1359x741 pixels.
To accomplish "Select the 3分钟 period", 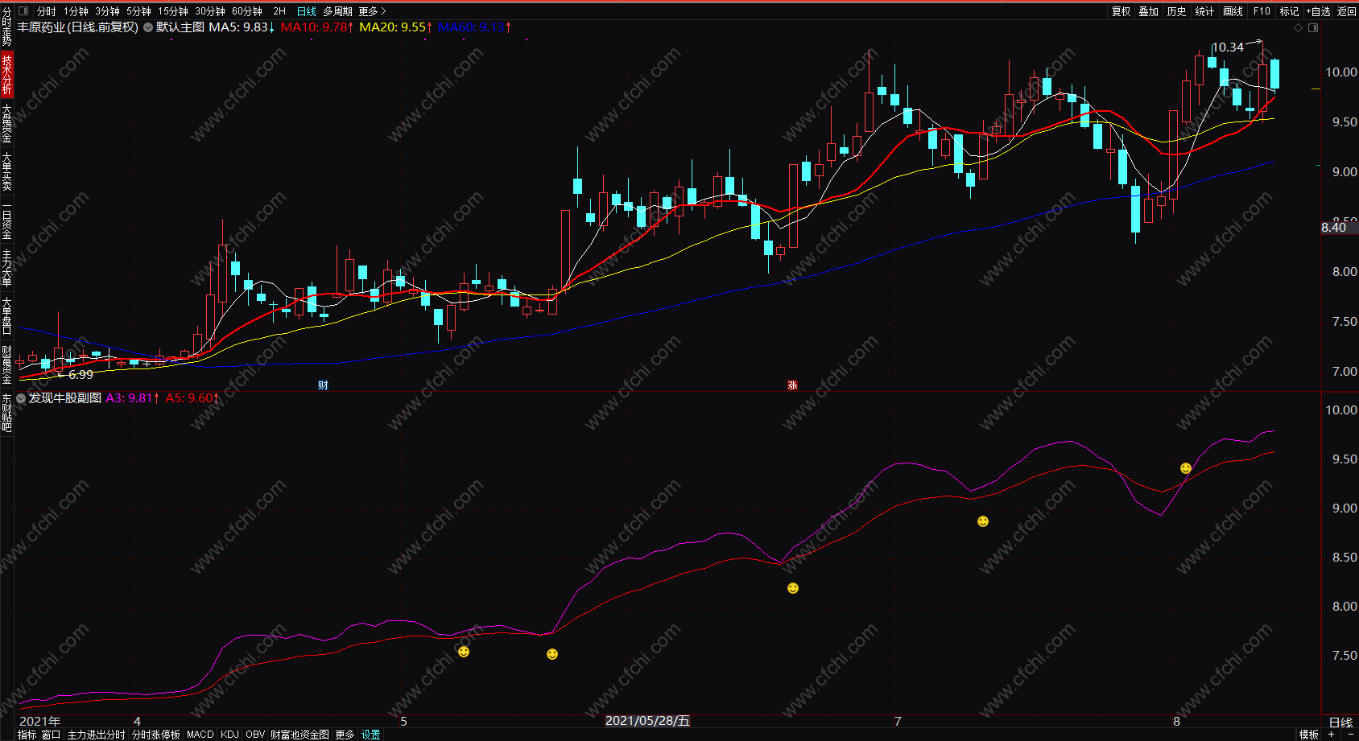I will 107,11.
